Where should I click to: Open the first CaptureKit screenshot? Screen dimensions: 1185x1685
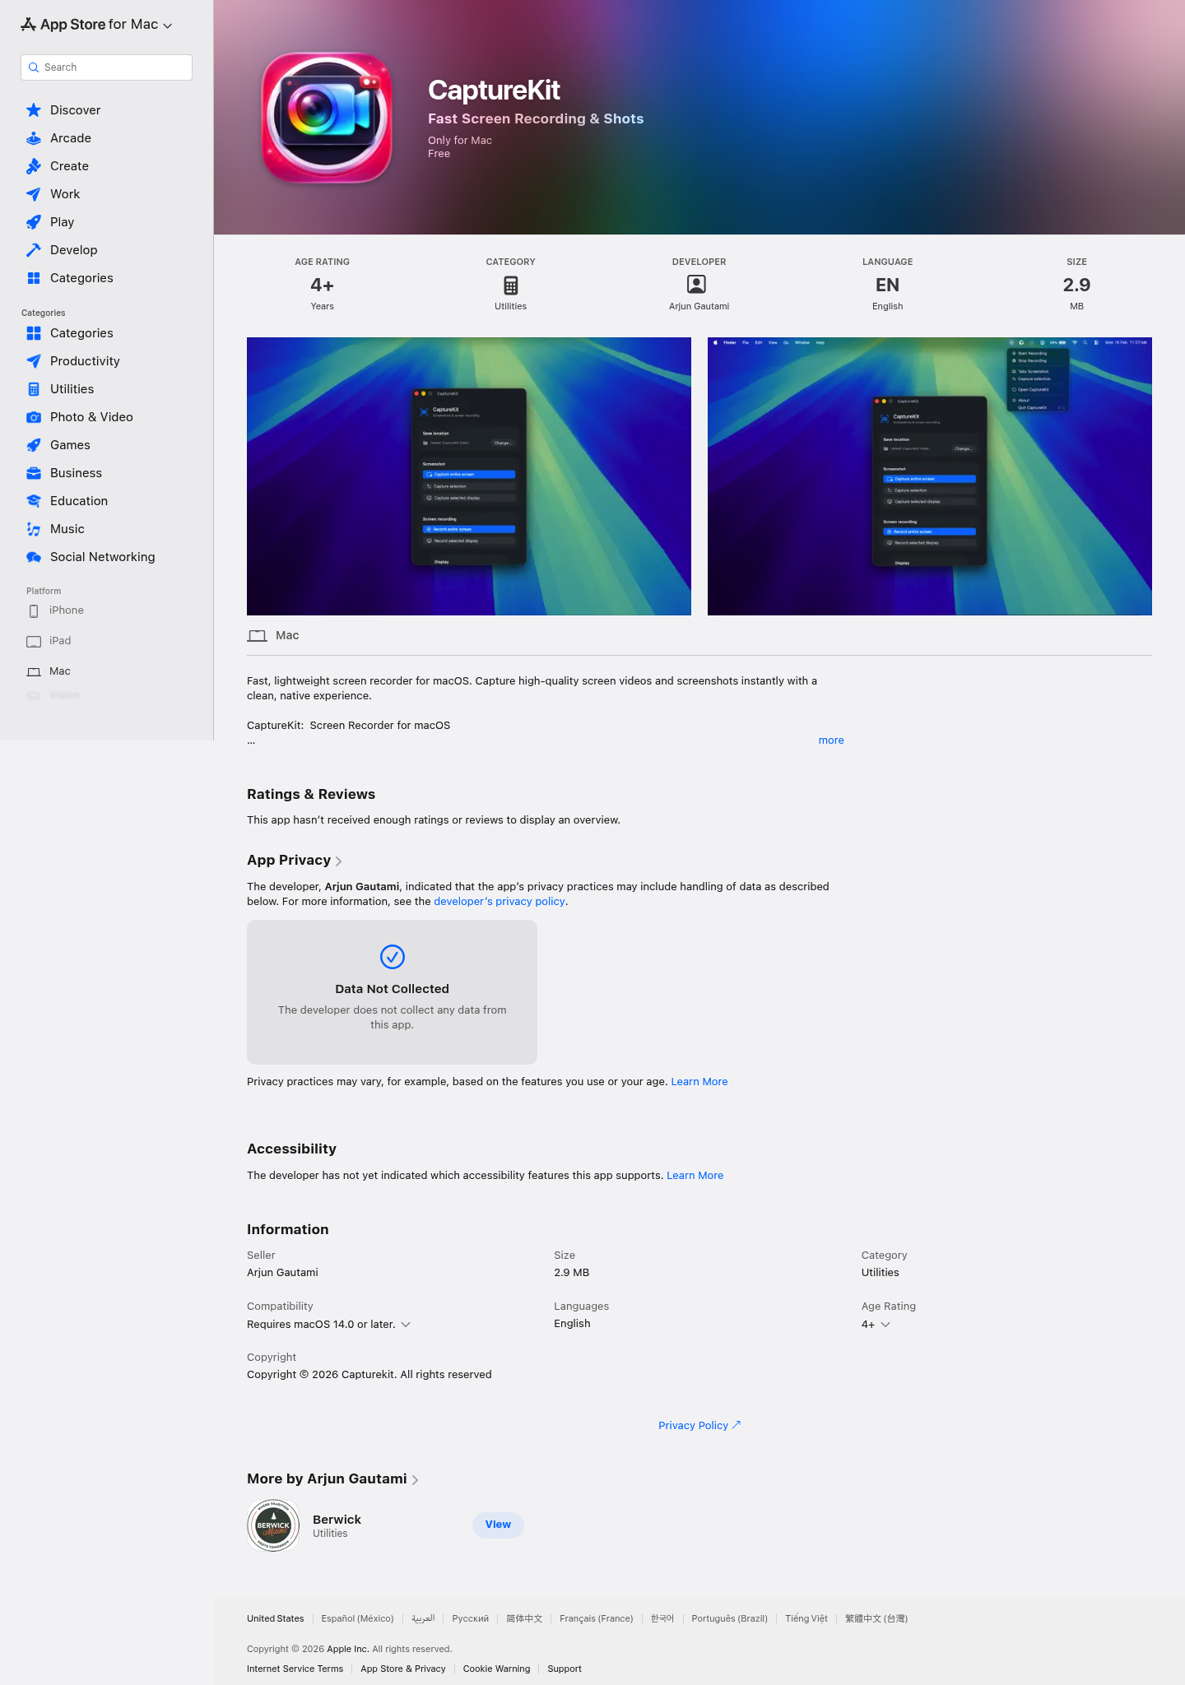click(x=469, y=476)
